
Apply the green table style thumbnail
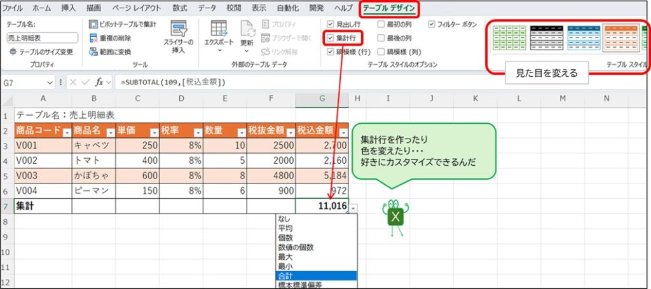[x=509, y=37]
